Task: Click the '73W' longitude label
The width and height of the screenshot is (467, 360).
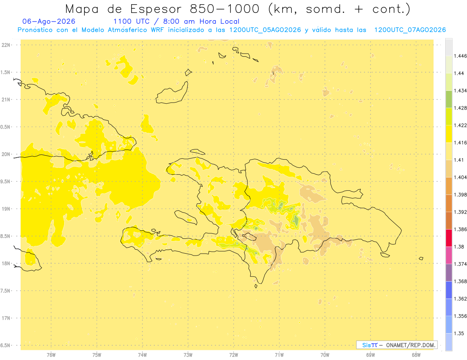Action: [188, 355]
